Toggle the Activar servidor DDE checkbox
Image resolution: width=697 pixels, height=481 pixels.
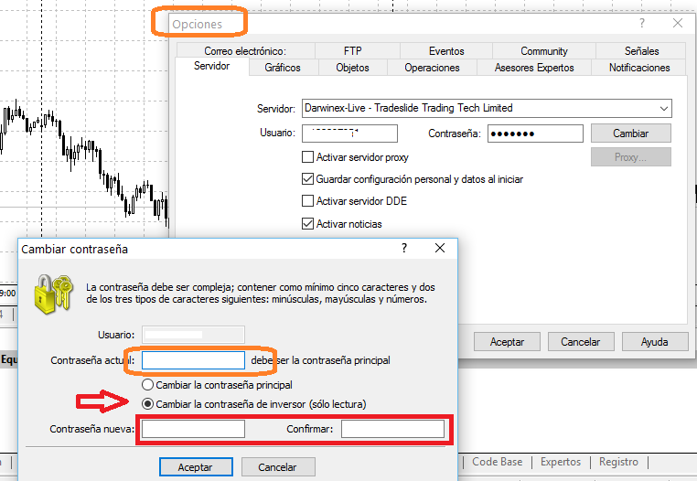[x=308, y=201]
